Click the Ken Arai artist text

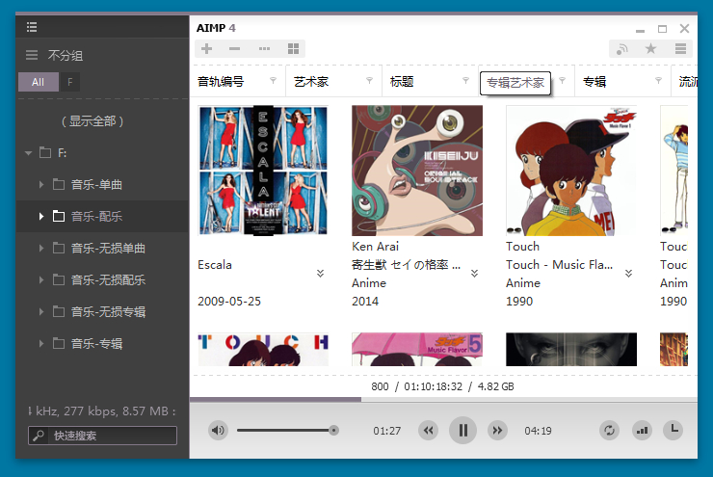(x=375, y=247)
